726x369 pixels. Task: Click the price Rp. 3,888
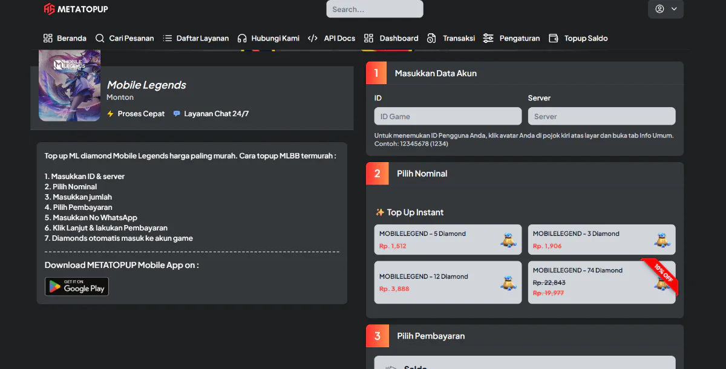pyautogui.click(x=394, y=289)
